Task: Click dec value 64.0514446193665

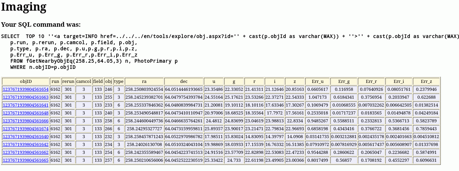Action: [184, 89]
